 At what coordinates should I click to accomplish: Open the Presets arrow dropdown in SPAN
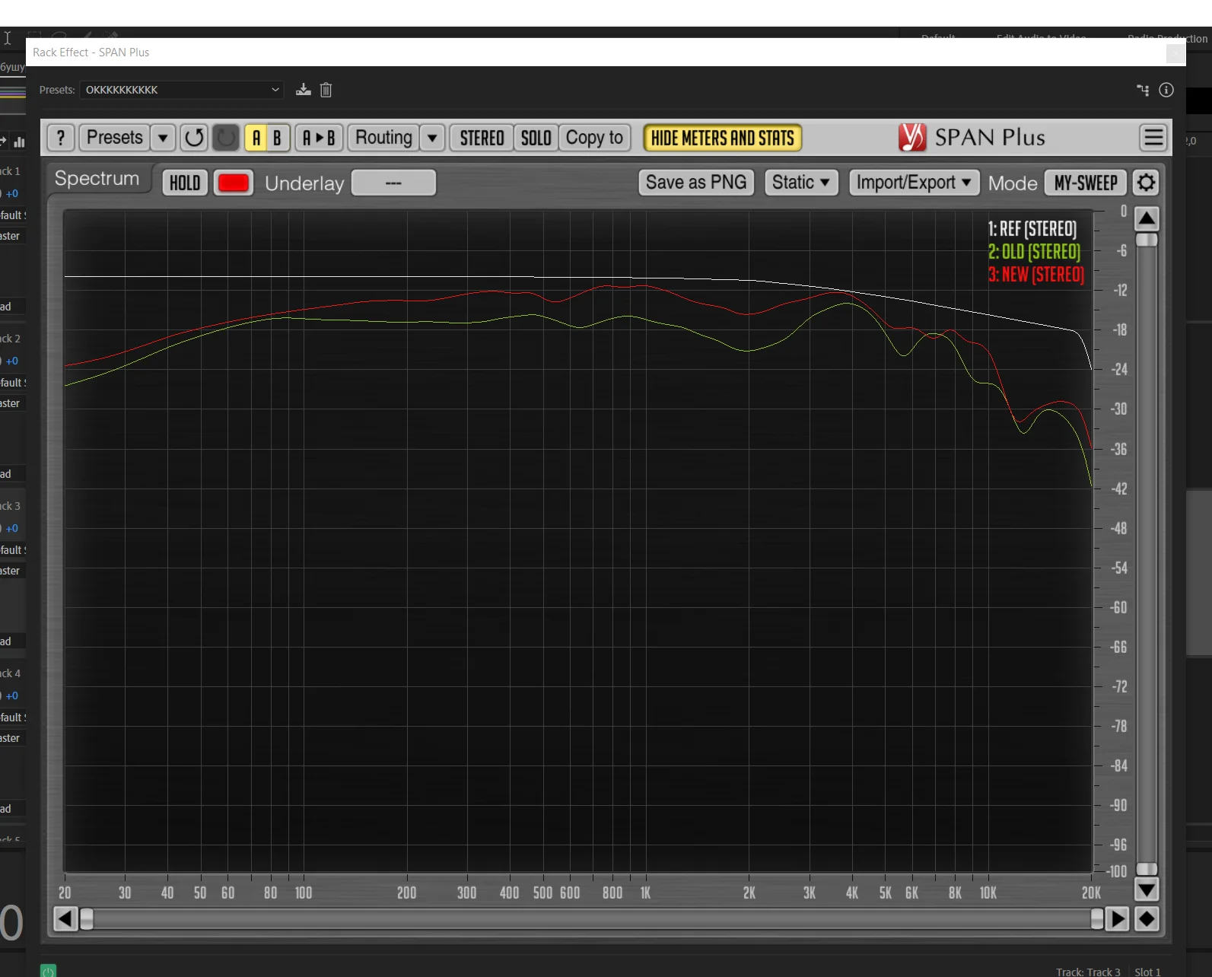163,138
